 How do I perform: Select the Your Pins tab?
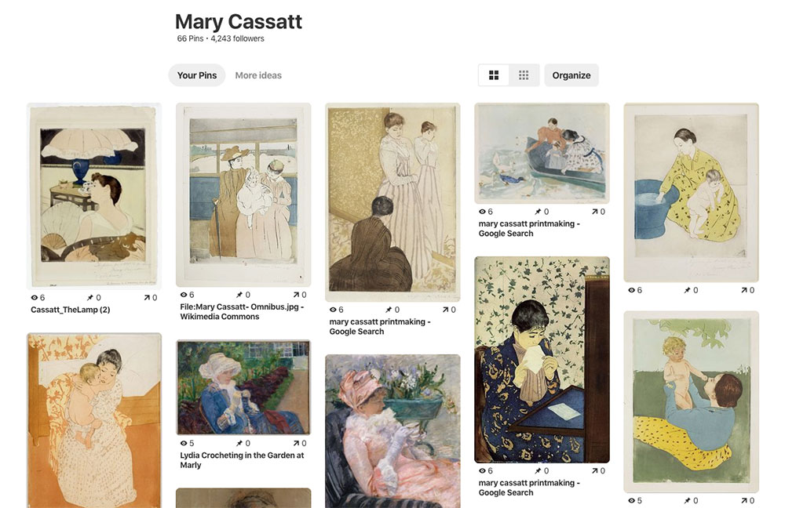(197, 75)
